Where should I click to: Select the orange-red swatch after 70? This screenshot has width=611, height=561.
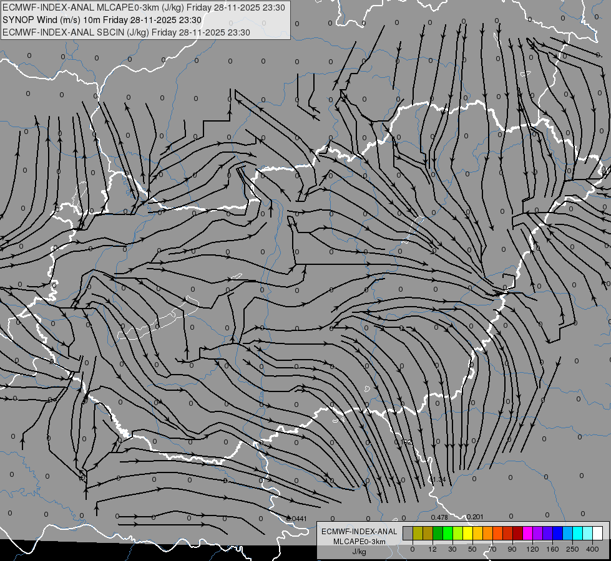(x=497, y=533)
